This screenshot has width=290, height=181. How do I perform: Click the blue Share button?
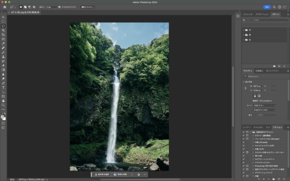click(x=267, y=7)
